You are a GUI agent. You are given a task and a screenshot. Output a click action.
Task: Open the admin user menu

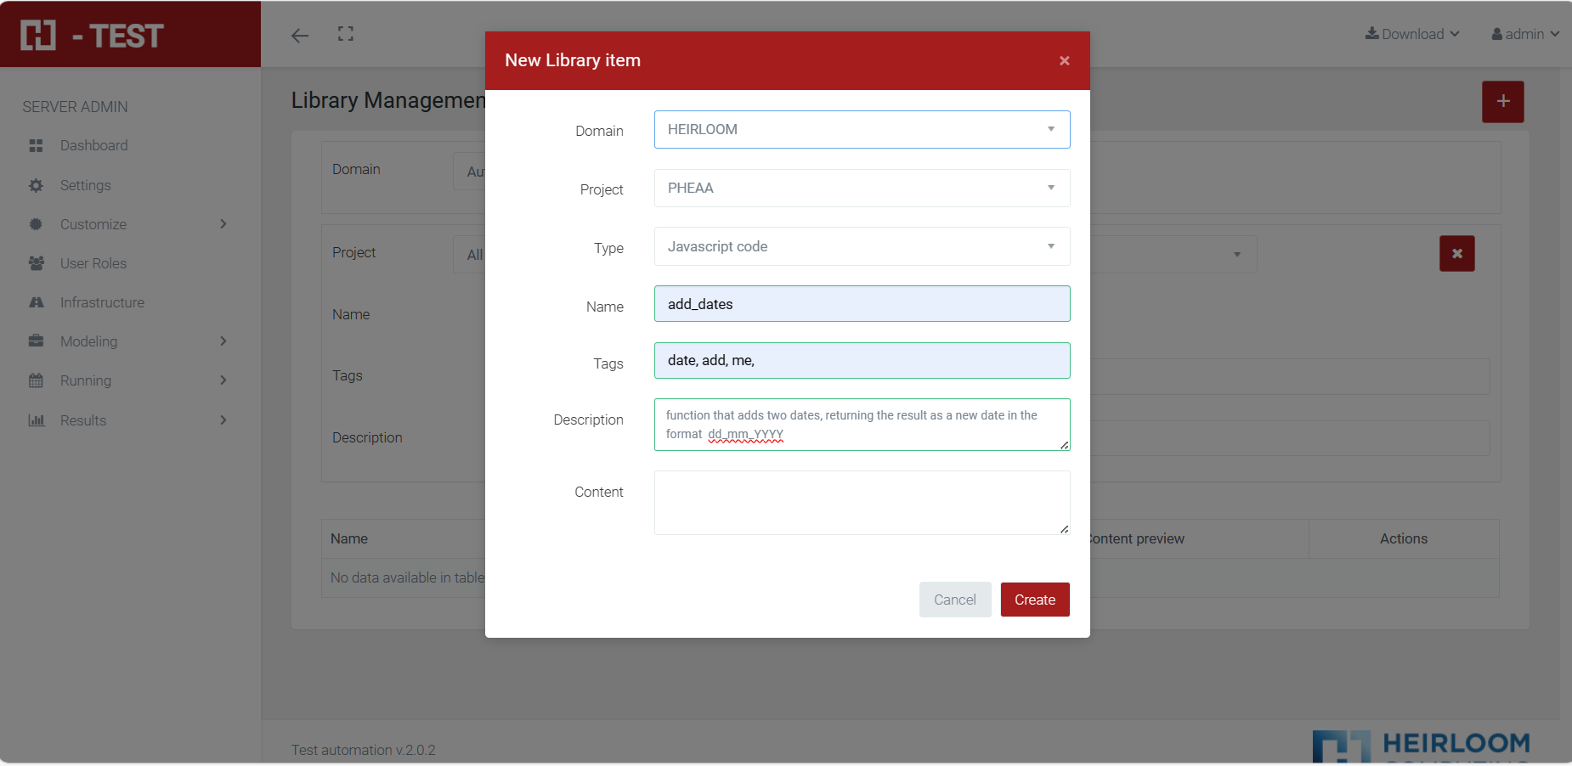coord(1524,34)
